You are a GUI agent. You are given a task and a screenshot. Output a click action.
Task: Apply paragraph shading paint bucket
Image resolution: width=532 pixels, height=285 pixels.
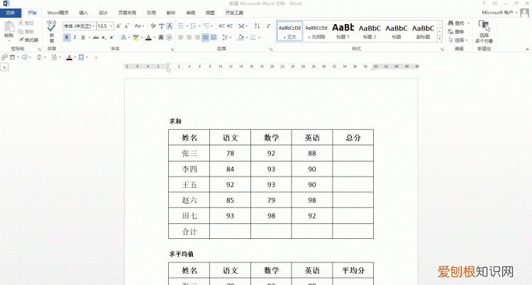[240, 38]
